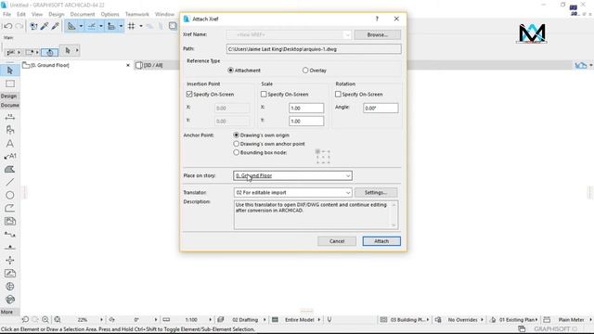Select the Inject Parameters syringe tool
Viewport: 594px width, 334px height.
pos(56,26)
